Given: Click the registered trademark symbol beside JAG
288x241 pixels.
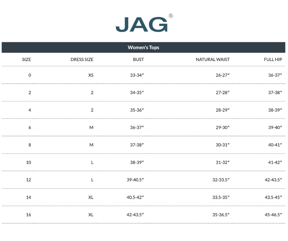Looking at the screenshot, I should click(x=171, y=16).
